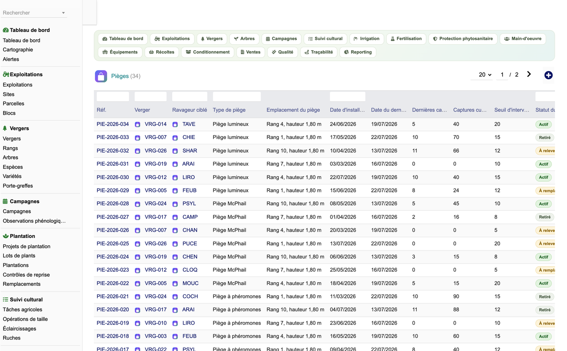Open the Alertes sidebar link
Screen dimensions: 567x351
pos(11,59)
